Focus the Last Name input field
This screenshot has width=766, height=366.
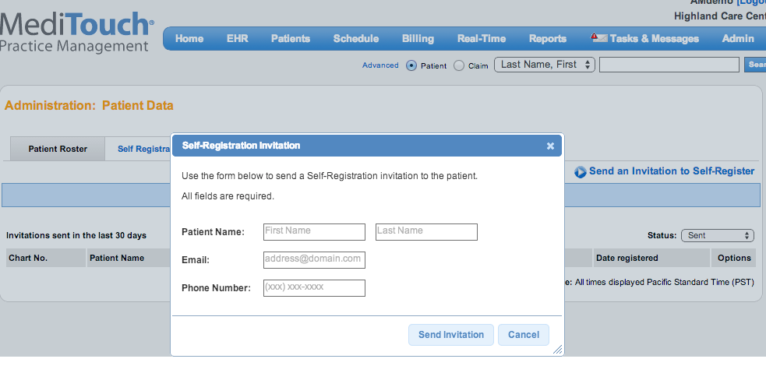coord(426,231)
